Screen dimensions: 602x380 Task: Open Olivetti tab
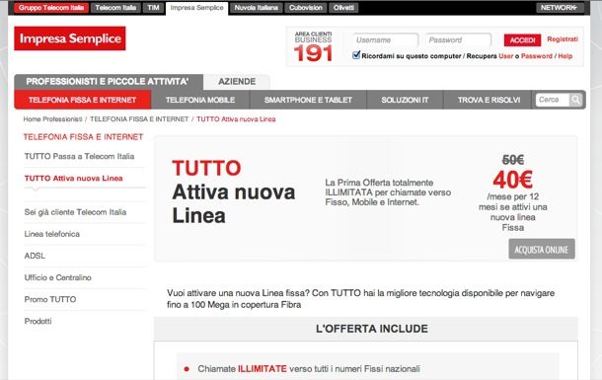pos(343,8)
